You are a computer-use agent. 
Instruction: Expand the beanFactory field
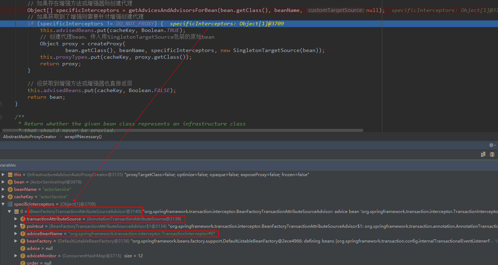point(16,241)
